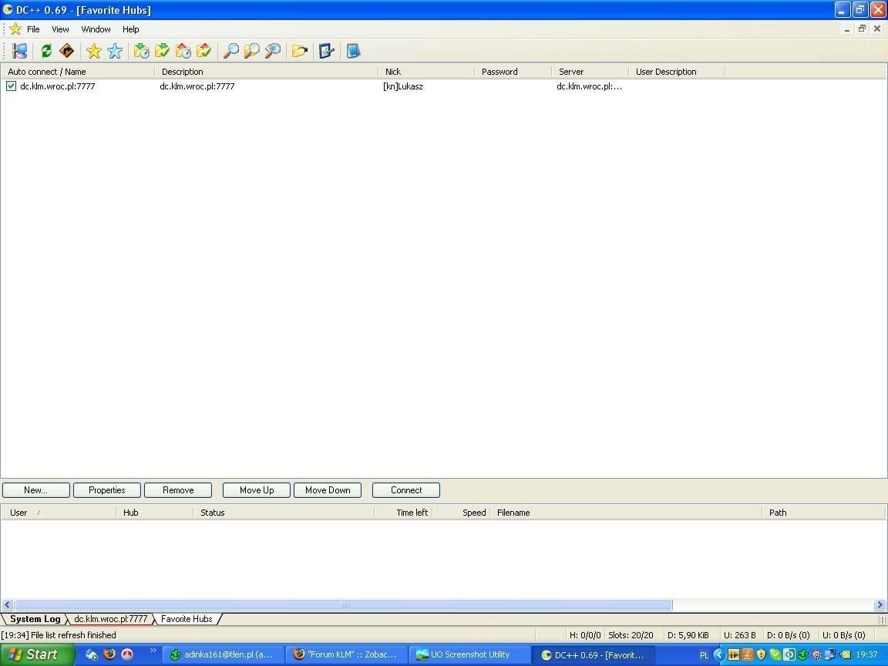Open the Finished Uploads toolbar icon
Image resolution: width=888 pixels, height=666 pixels.
click(x=203, y=51)
